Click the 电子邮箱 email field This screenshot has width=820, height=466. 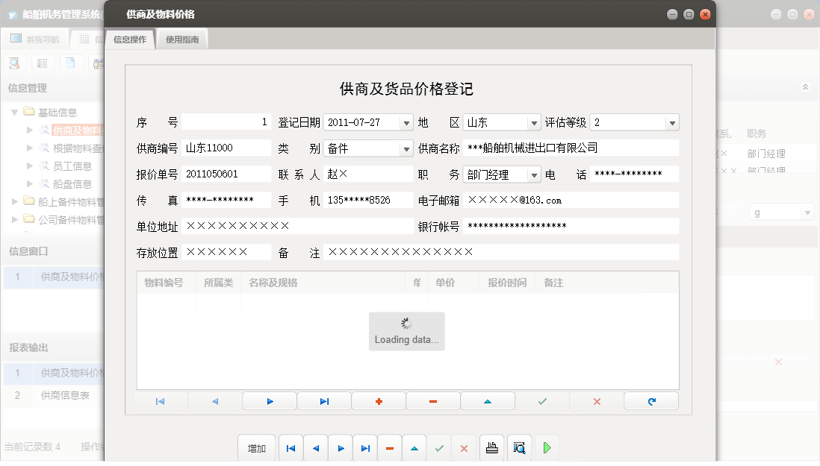(x=571, y=200)
